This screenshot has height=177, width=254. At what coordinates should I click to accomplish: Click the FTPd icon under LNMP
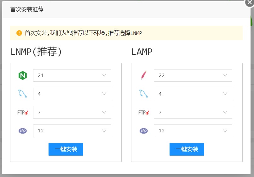22,112
